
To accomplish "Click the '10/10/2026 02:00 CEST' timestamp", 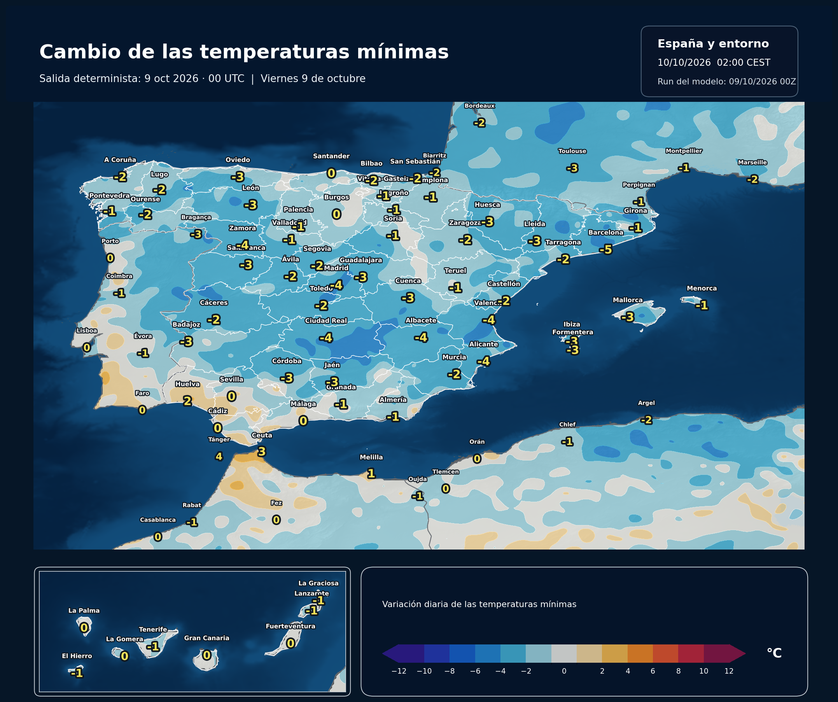I will [x=714, y=63].
